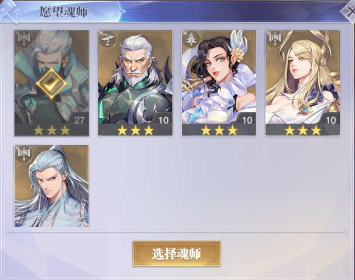Select the black-haired woman hero card
The width and height of the screenshot is (355, 280).
point(219,83)
